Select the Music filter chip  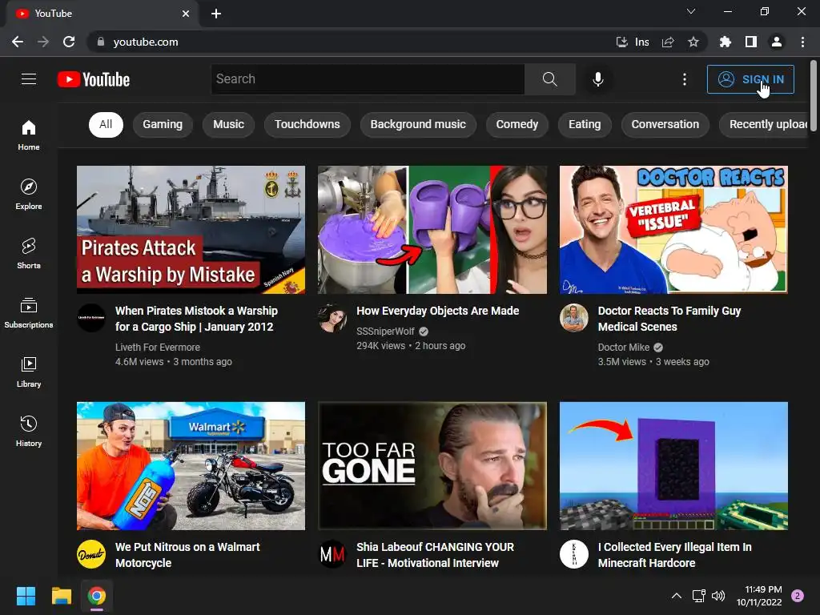tap(228, 124)
